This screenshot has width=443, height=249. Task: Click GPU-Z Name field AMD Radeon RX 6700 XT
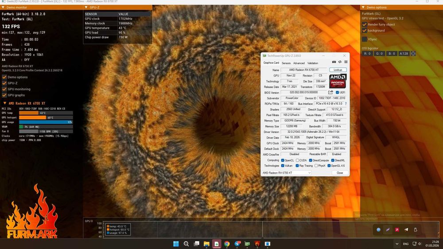point(304,70)
